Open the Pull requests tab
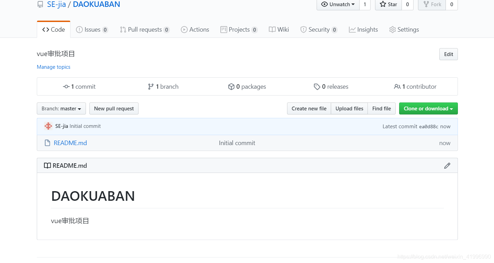494x263 pixels. point(145,30)
